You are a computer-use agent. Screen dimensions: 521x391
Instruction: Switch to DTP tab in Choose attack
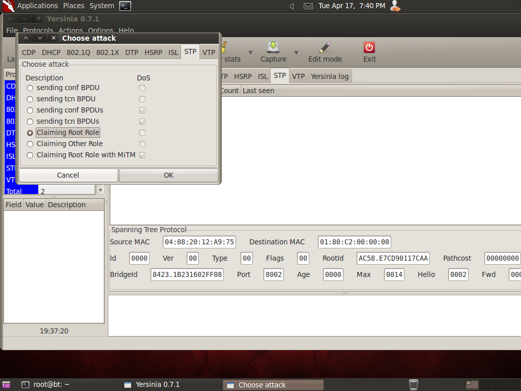[x=132, y=52]
